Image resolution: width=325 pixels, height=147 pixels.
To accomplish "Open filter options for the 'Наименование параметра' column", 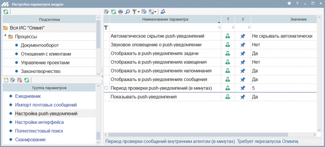I will (x=219, y=27).
